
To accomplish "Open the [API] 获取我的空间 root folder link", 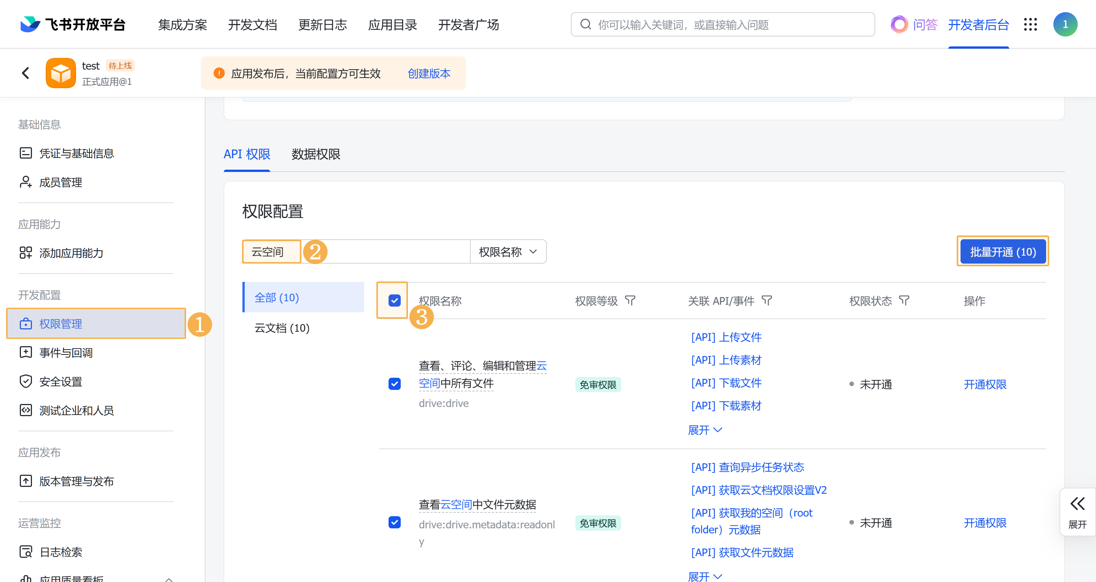I will [x=751, y=521].
